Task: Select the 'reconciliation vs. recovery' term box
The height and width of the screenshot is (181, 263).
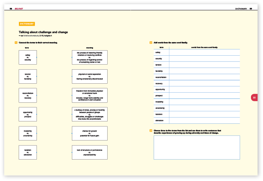Action: coord(28,95)
